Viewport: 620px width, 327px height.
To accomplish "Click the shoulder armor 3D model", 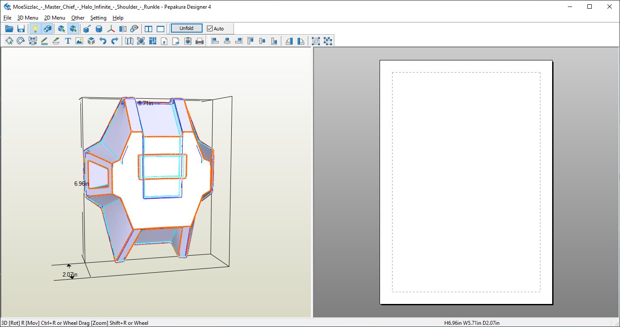I will [148, 179].
